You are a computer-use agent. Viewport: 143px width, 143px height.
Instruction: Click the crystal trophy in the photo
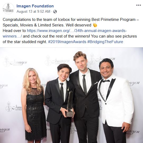(70, 104)
